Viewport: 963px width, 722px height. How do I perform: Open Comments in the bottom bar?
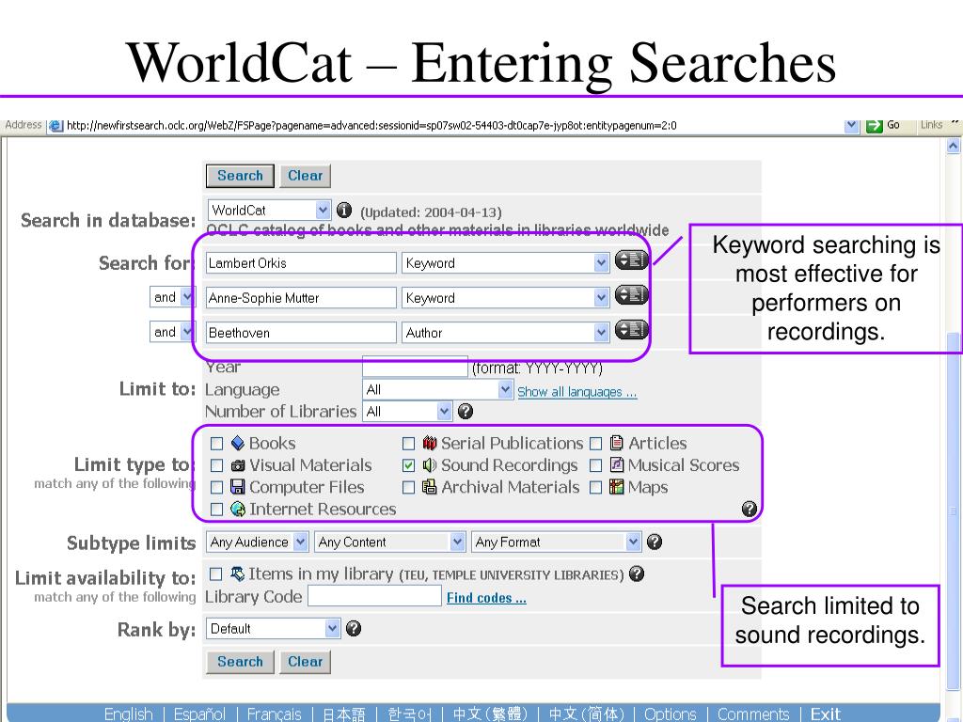coord(753,714)
